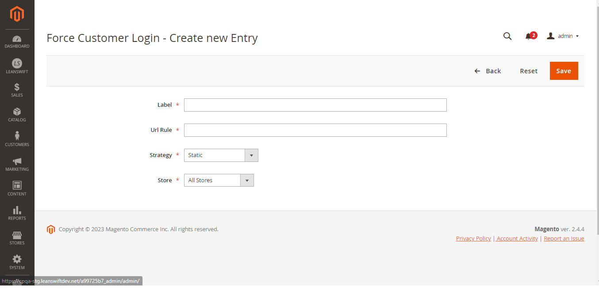This screenshot has width=599, height=289.
Task: Open the Content sidebar section
Action: point(17,188)
